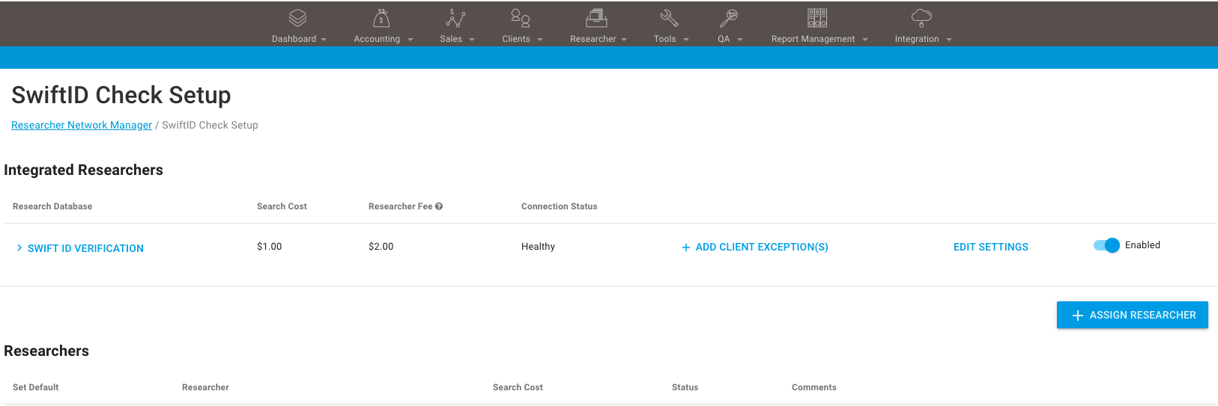This screenshot has width=1218, height=406.
Task: Open the Sales dropdown arrow
Action: click(472, 40)
